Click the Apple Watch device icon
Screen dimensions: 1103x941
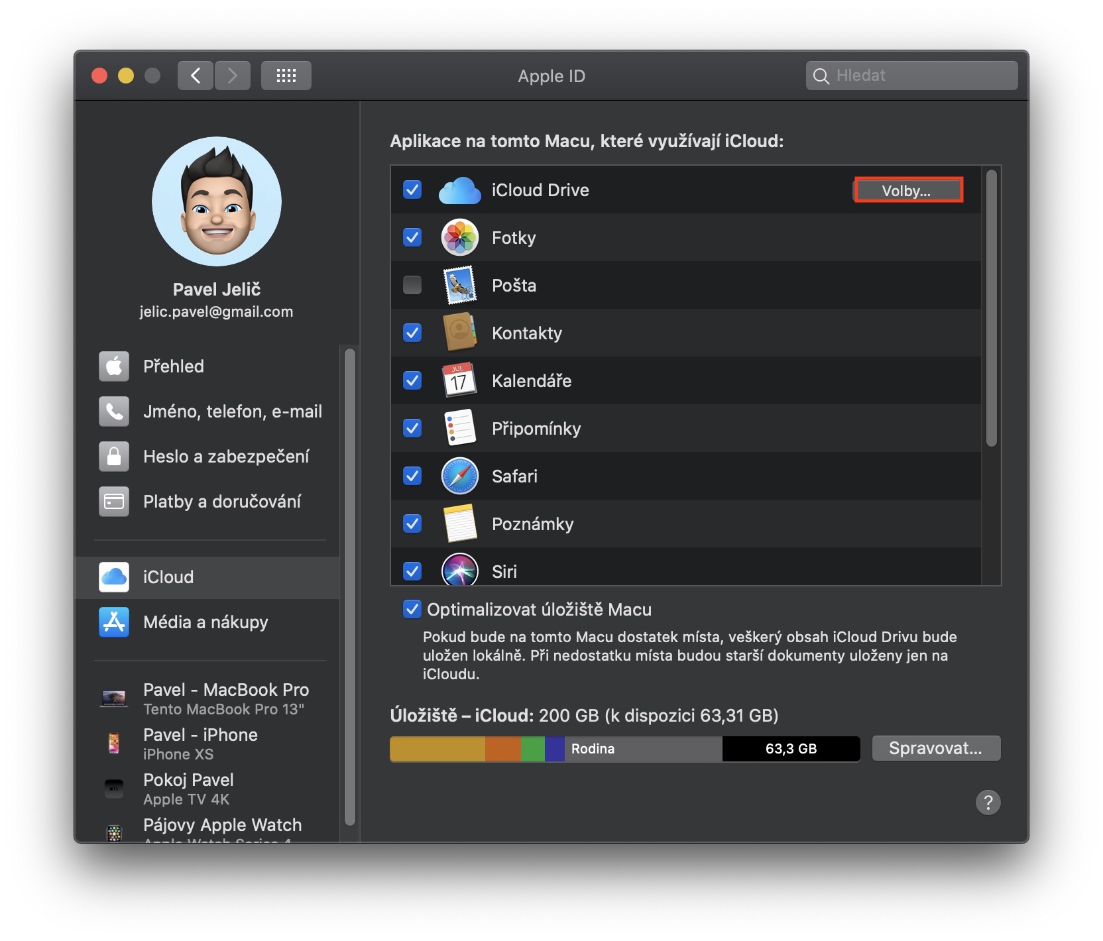(x=114, y=833)
